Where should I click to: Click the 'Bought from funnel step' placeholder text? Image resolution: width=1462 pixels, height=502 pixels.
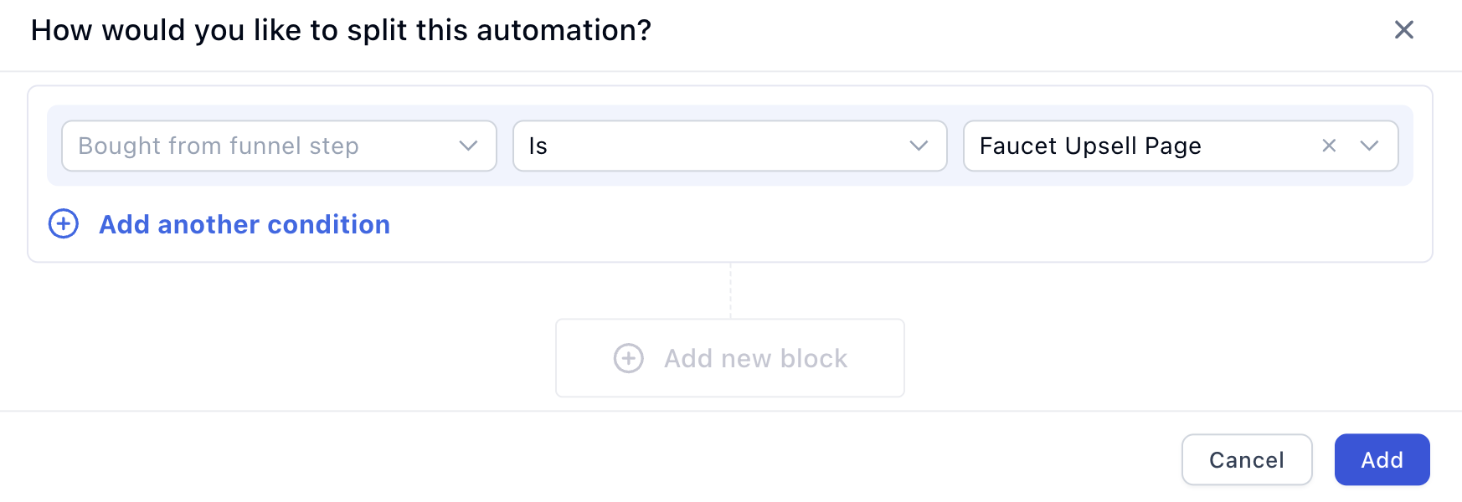(218, 146)
